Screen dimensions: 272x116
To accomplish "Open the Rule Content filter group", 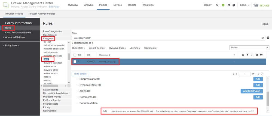I will pyautogui.click(x=50, y=35).
